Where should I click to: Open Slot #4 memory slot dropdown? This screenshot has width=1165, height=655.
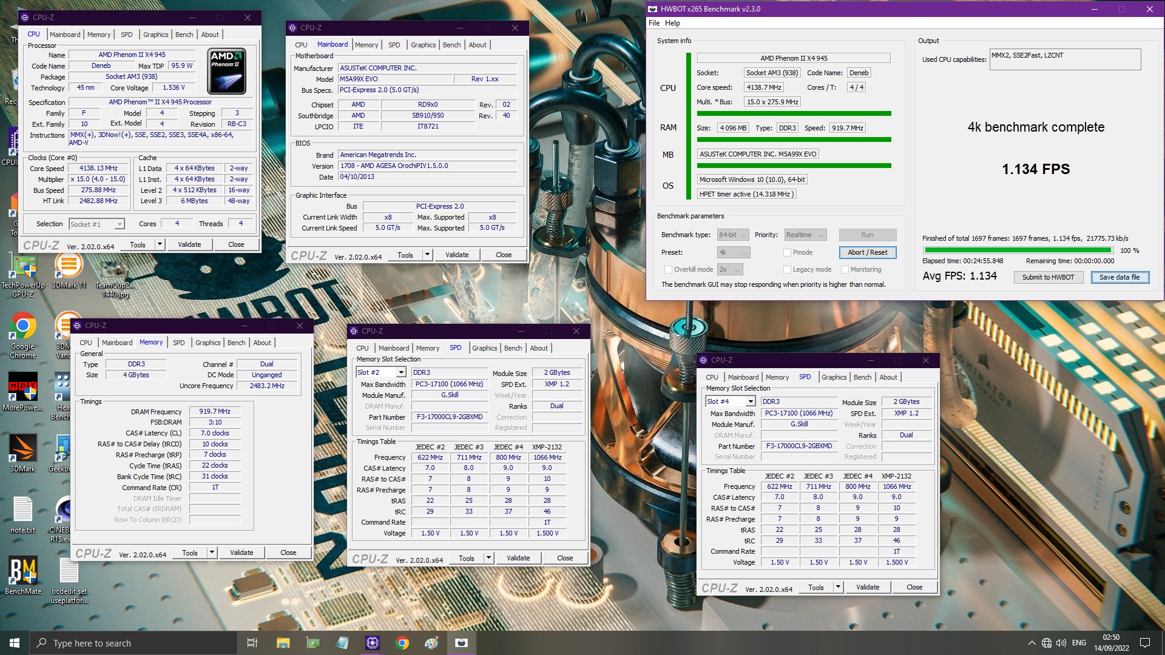(730, 401)
